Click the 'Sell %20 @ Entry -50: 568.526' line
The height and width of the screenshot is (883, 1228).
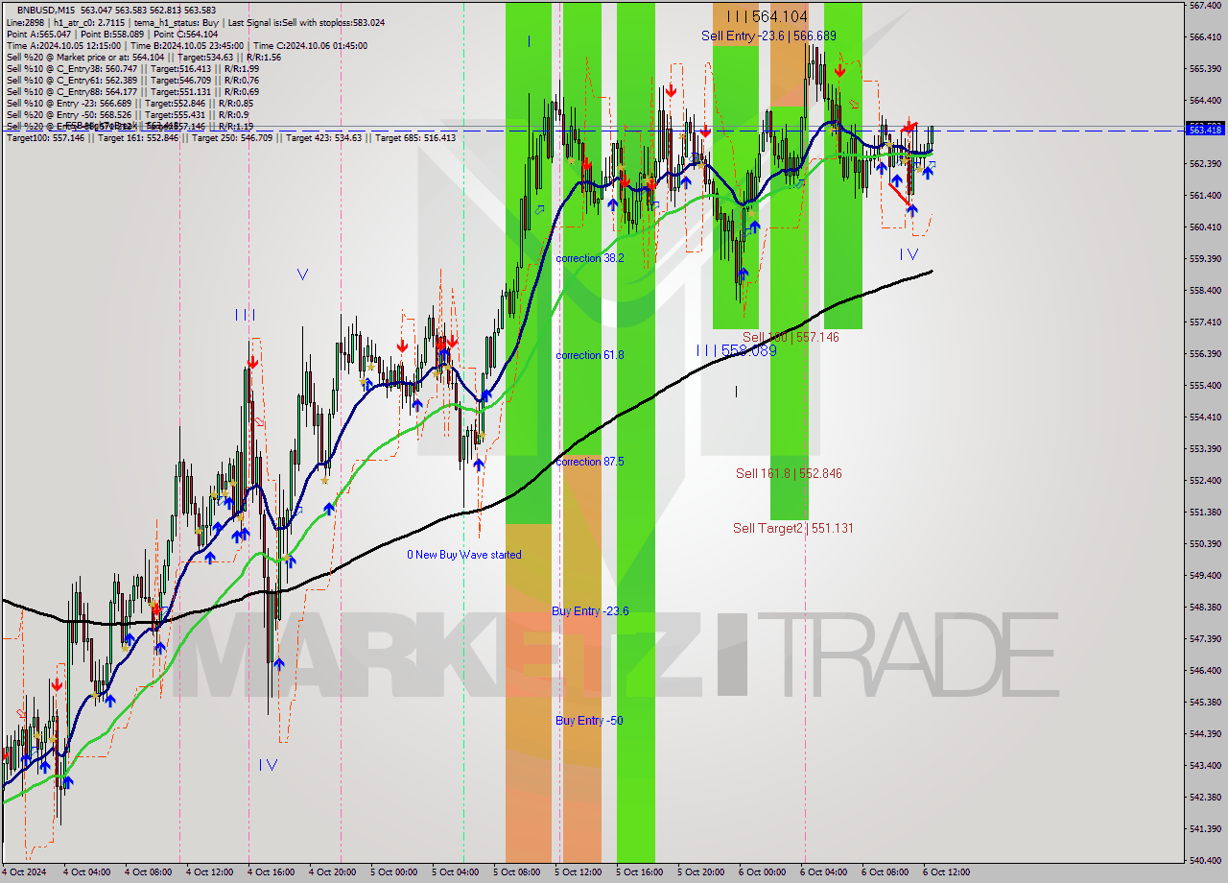128,114
